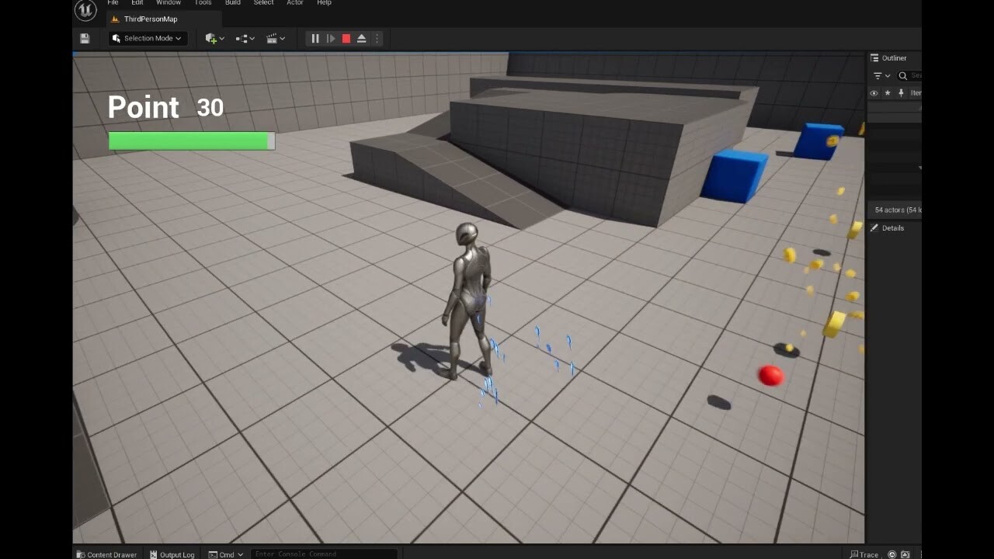Open the Cmd console type dropdown

(x=226, y=554)
